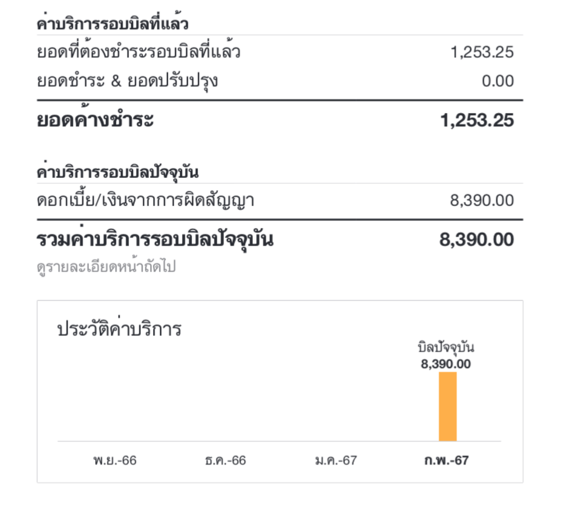
Task: Click the 8,390.00 interest charge amount
Action: click(x=482, y=200)
